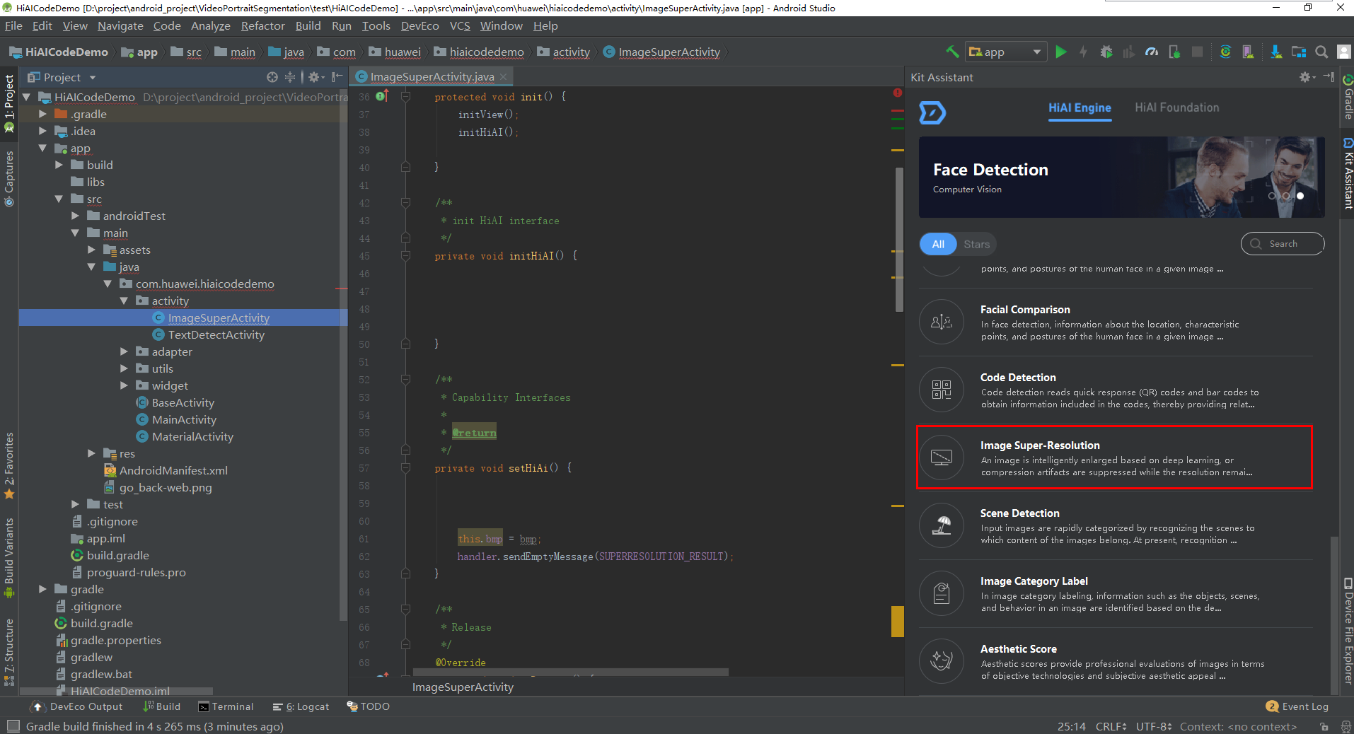
Task: Click Attach debugger to Android process
Action: [x=1174, y=52]
